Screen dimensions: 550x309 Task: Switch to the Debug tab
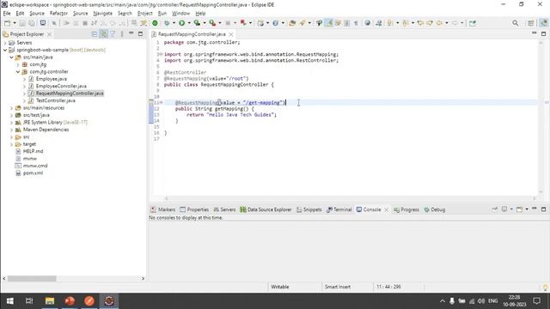click(435, 209)
